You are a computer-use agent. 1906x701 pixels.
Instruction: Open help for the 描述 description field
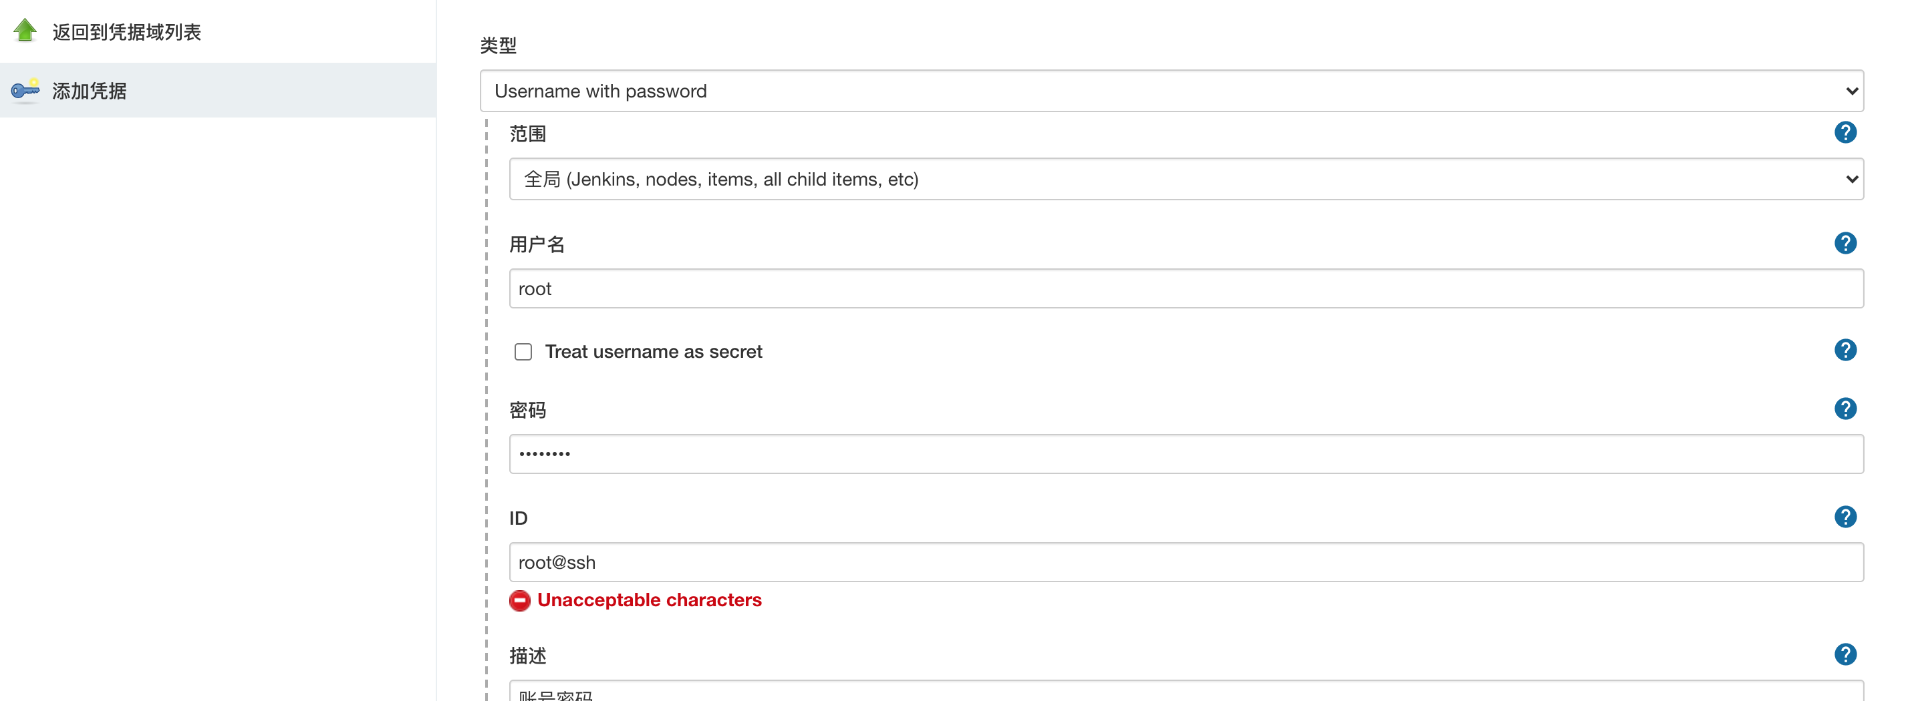tap(1845, 654)
